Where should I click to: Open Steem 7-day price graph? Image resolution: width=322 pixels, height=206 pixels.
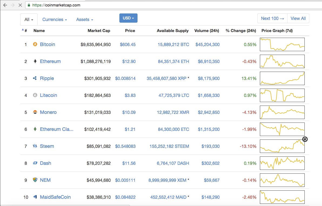(x=282, y=146)
